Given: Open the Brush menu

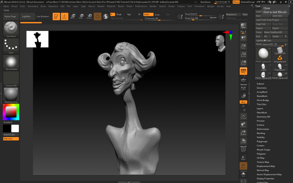Looking at the screenshot, I should (14, 6).
